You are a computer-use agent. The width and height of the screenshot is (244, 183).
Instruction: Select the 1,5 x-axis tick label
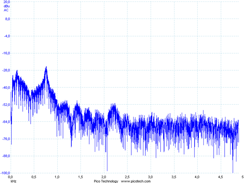point(80,177)
